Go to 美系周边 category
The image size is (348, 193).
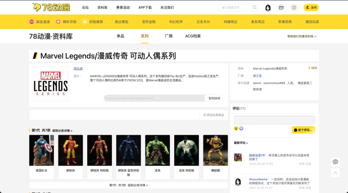tap(258, 22)
